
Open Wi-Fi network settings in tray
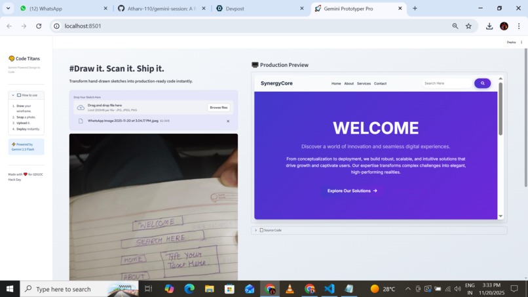(x=448, y=289)
